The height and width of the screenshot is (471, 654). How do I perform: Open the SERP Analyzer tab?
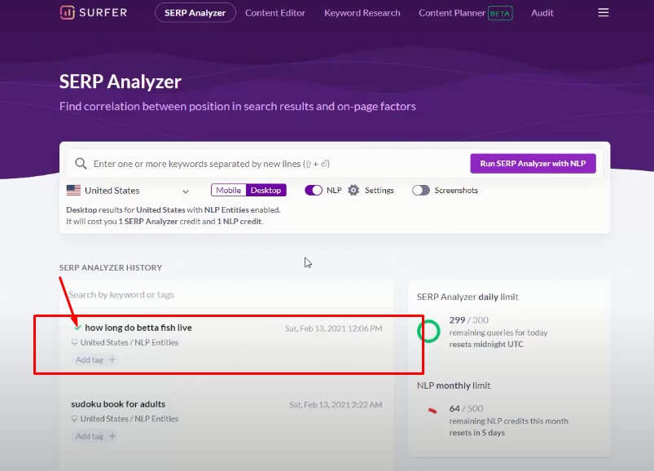point(195,13)
